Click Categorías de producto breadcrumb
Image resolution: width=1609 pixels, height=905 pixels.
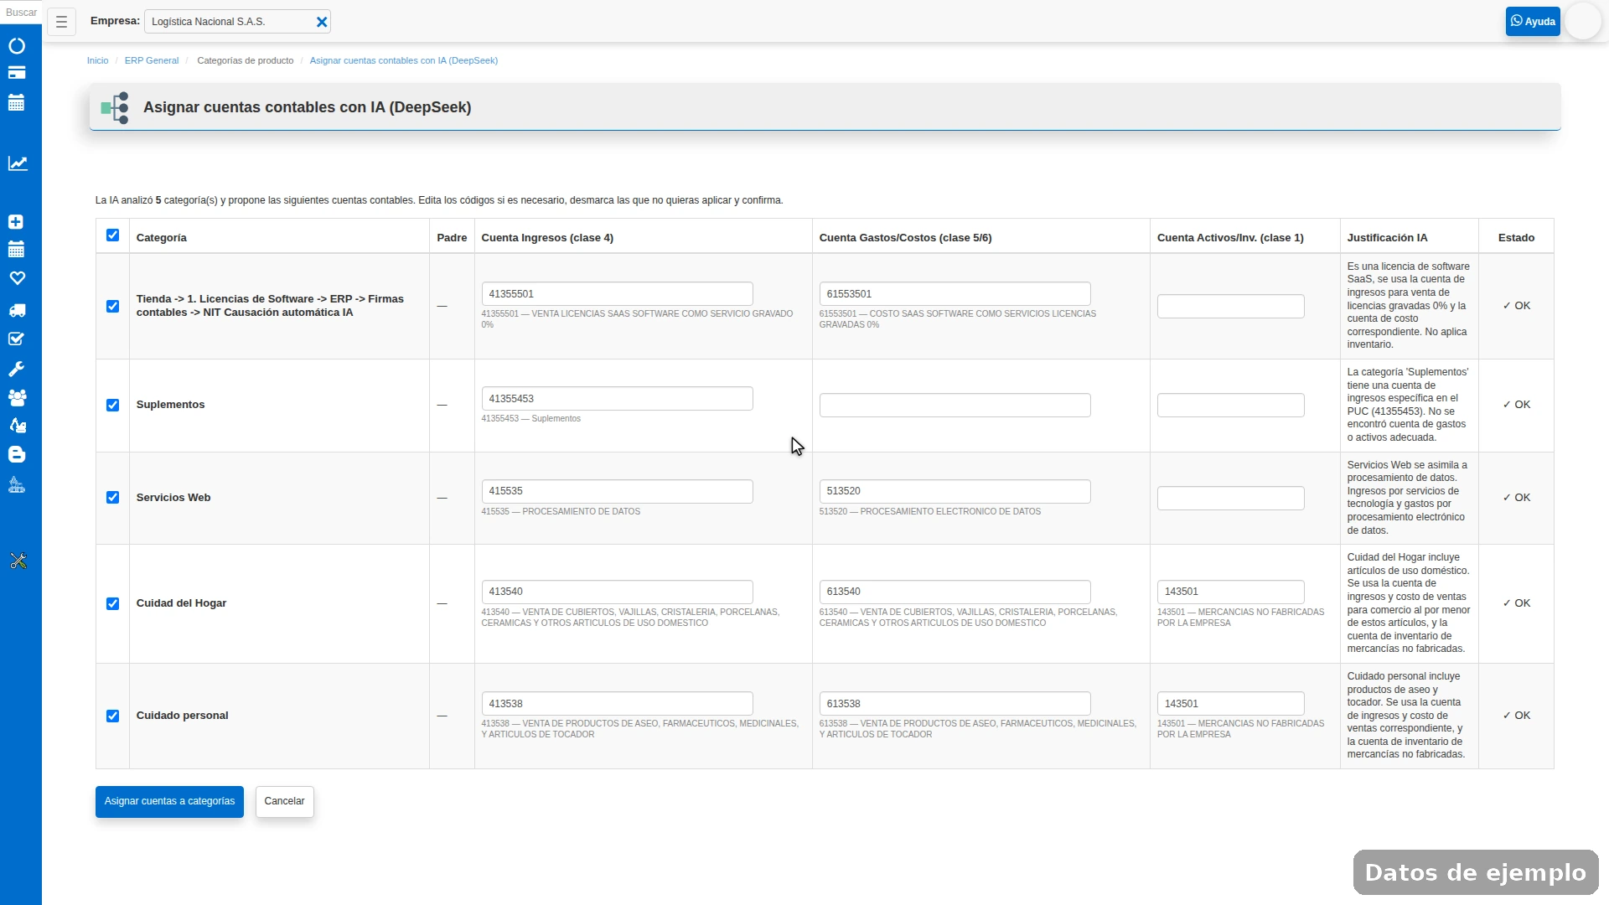point(246,60)
